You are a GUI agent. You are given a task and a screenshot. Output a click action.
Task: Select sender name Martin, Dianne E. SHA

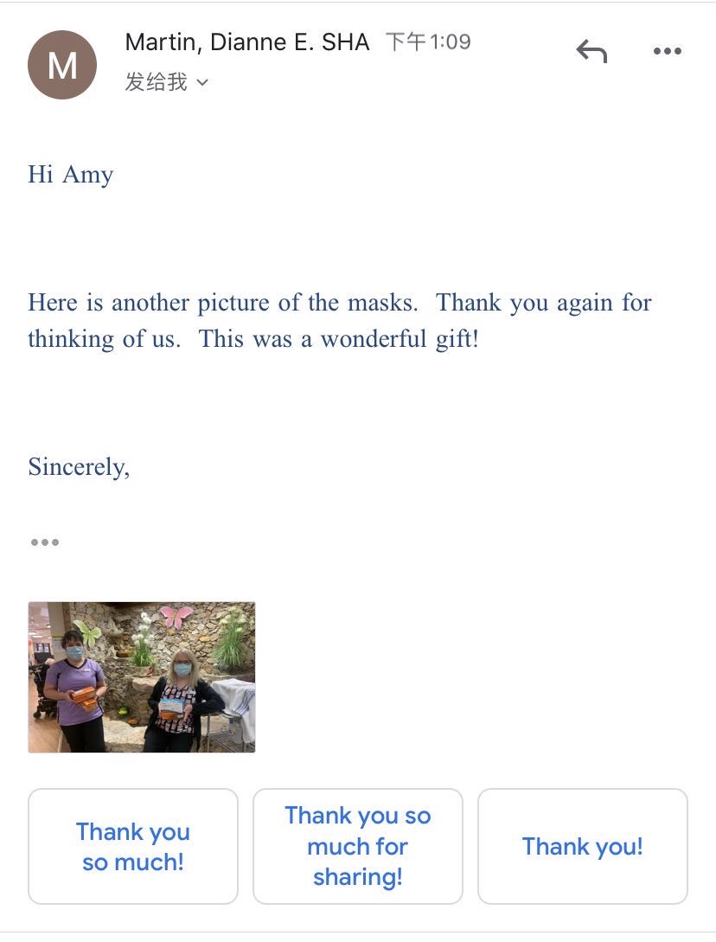[x=247, y=42]
